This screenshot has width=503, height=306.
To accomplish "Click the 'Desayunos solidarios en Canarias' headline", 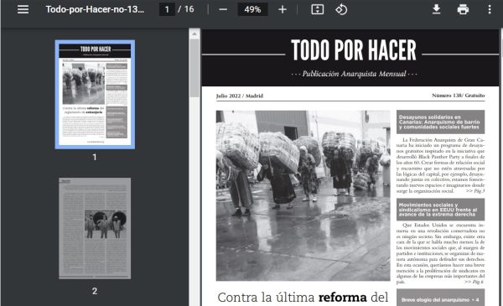I will pos(440,122).
